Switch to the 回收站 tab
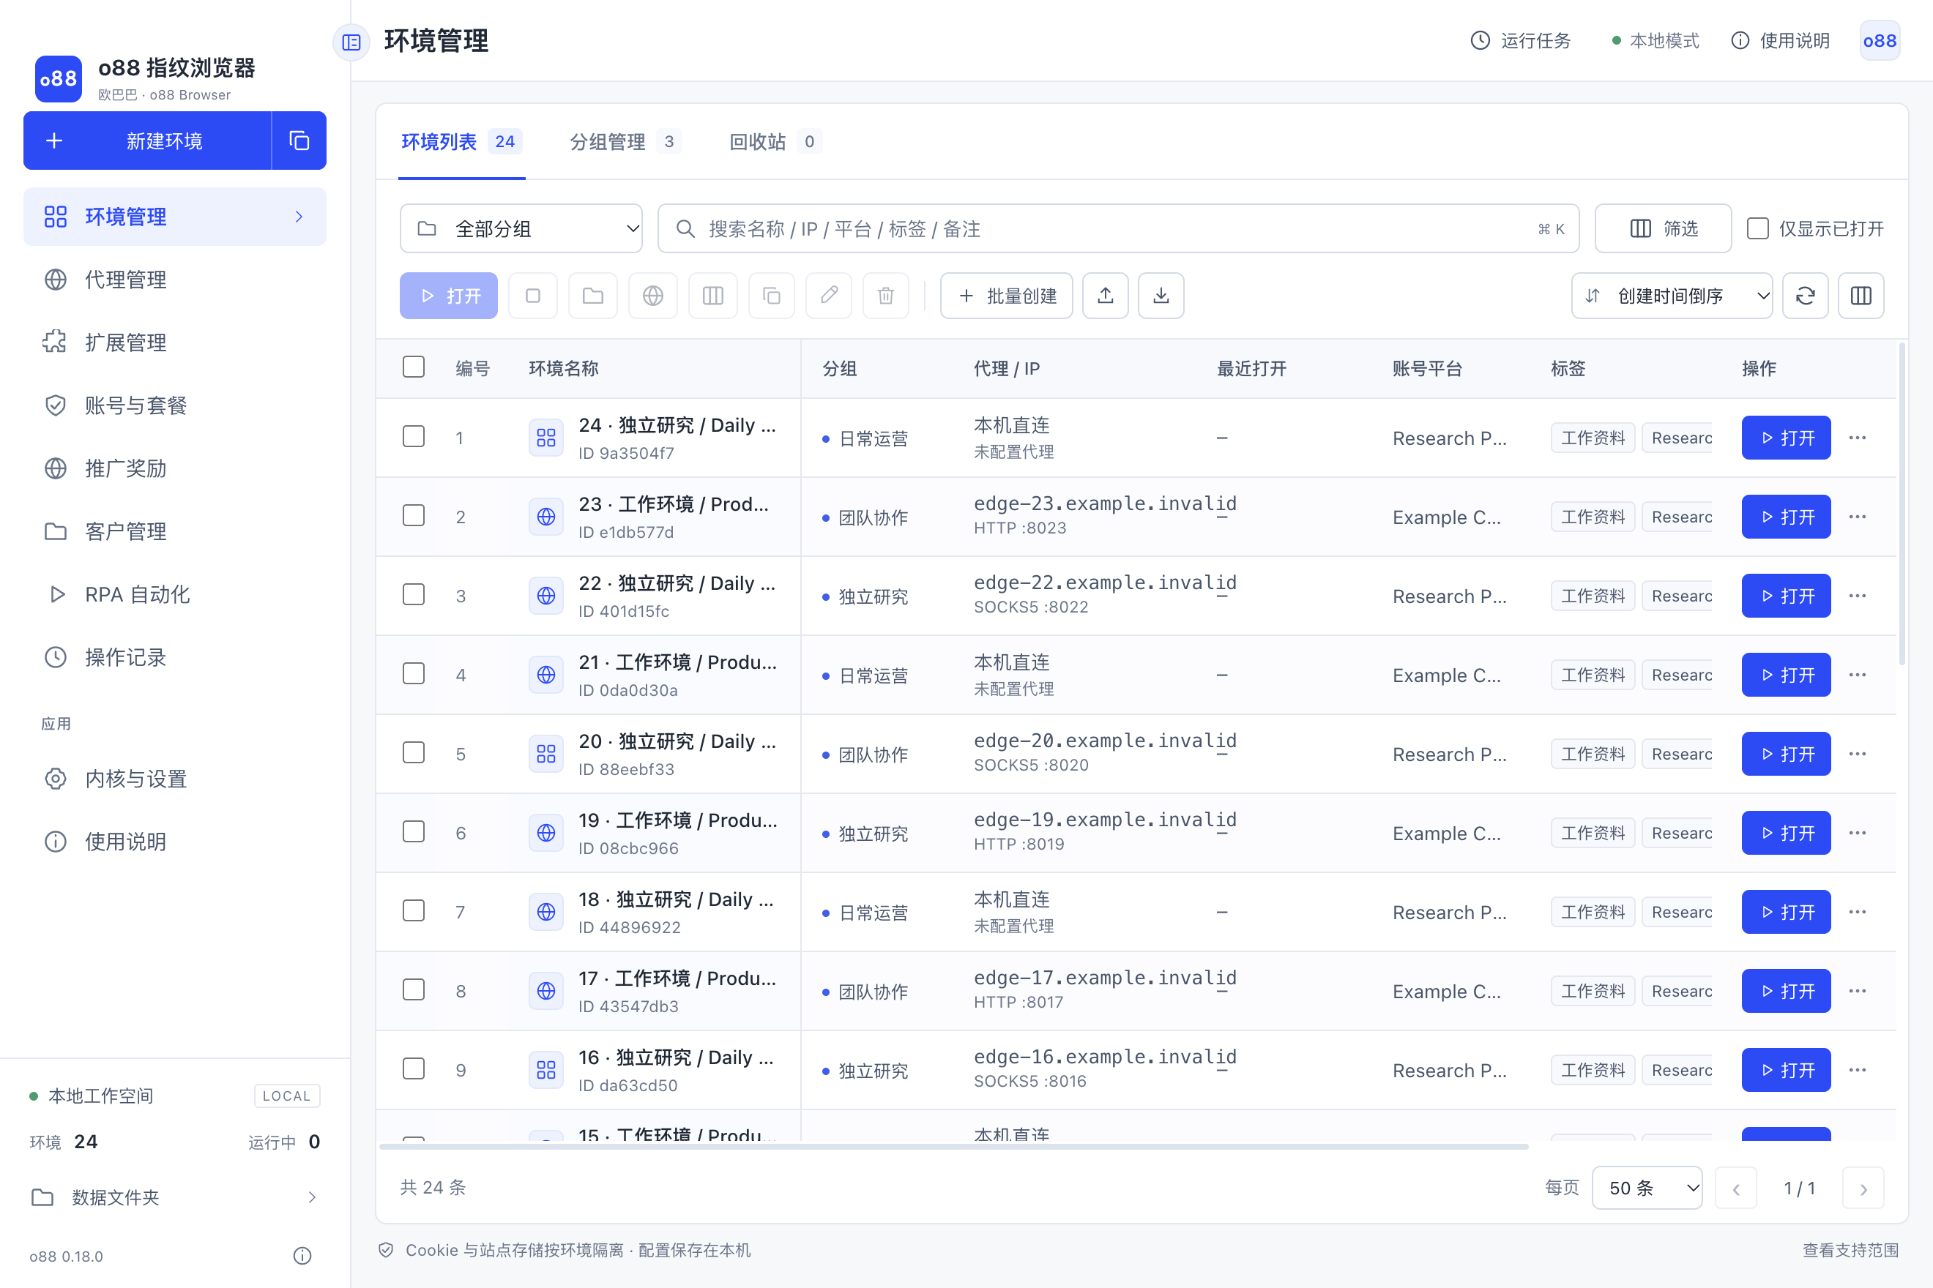This screenshot has height=1288, width=1933. (x=775, y=142)
